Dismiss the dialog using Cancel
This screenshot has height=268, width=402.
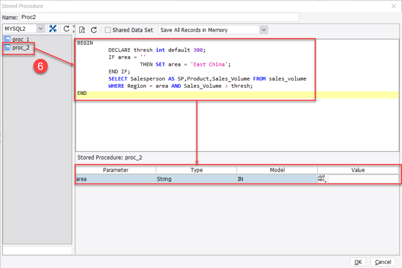tap(383, 262)
